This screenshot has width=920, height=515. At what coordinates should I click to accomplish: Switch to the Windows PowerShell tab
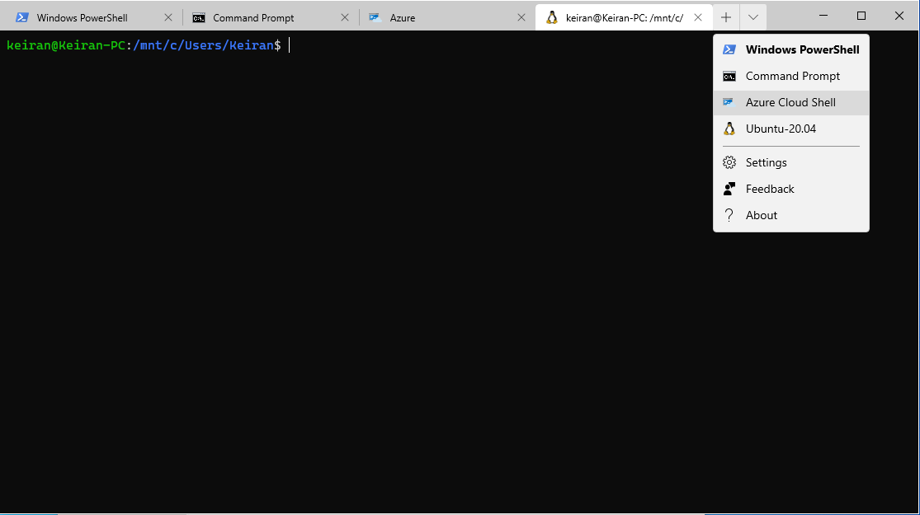click(94, 17)
